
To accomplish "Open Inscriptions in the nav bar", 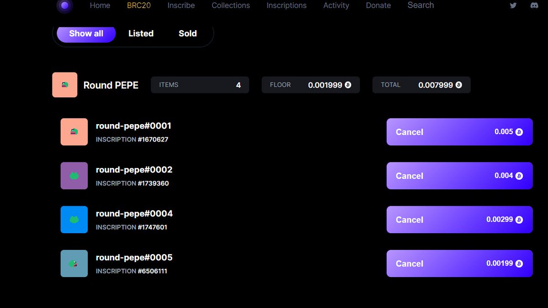I will [x=287, y=5].
